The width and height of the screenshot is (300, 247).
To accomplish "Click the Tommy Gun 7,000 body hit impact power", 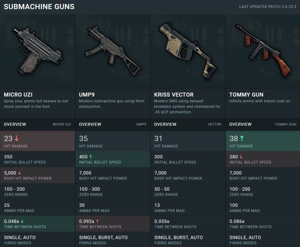I will (x=236, y=173).
